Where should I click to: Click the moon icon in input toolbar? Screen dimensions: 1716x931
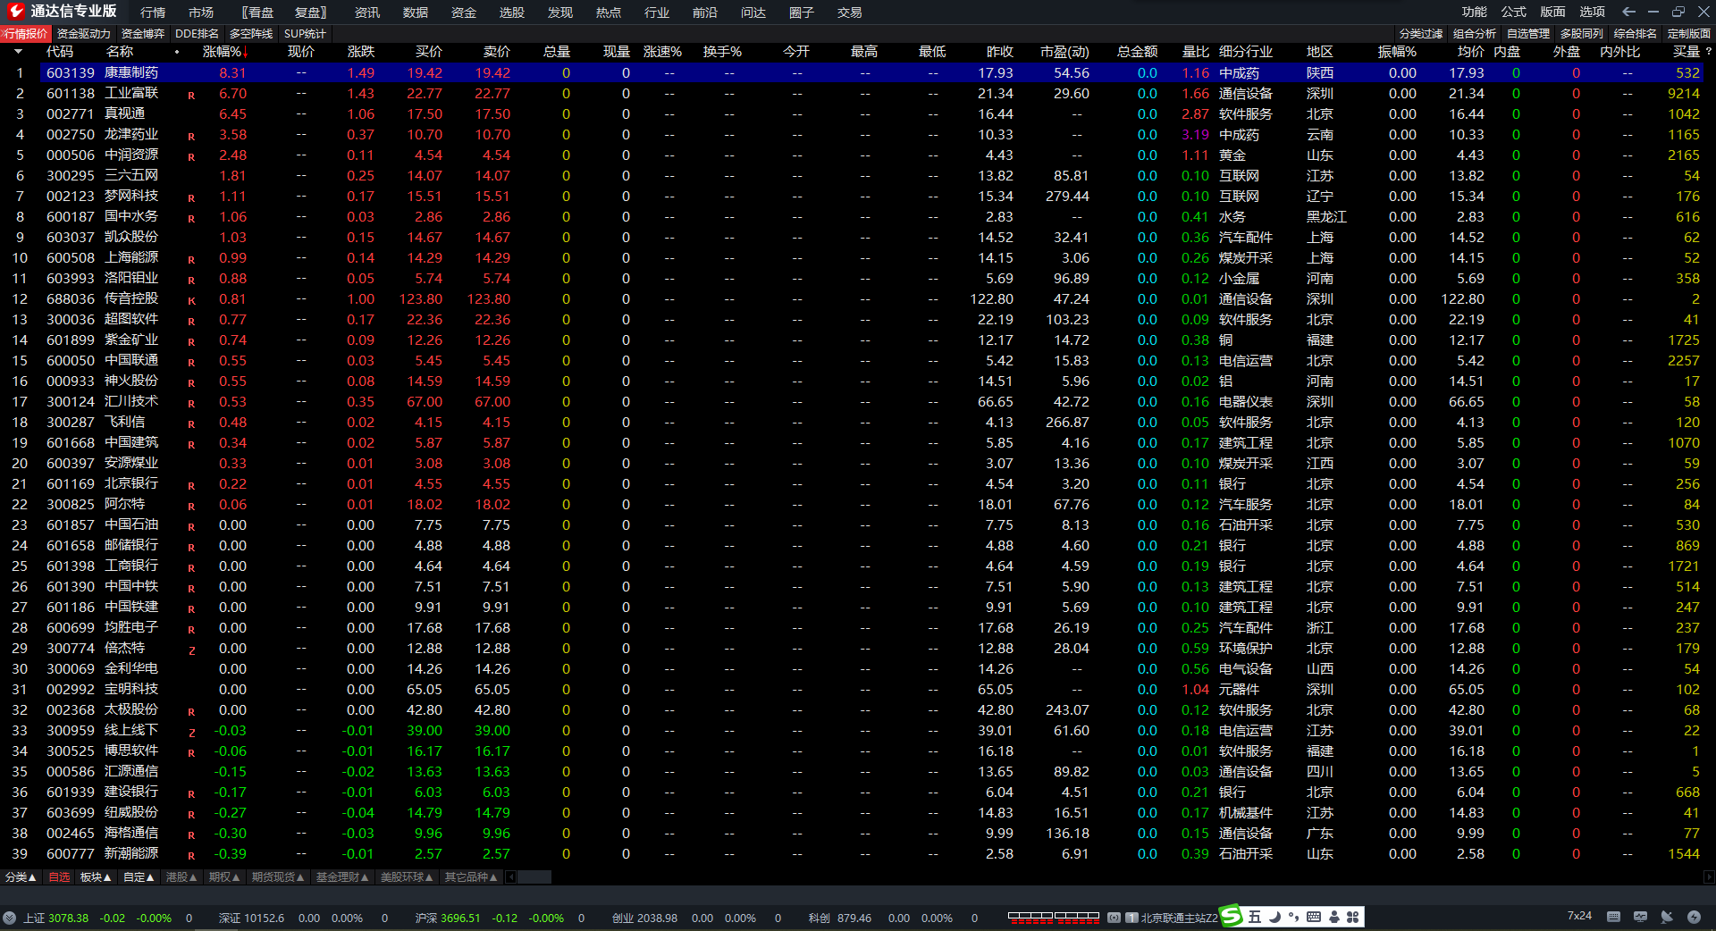coord(1274,917)
